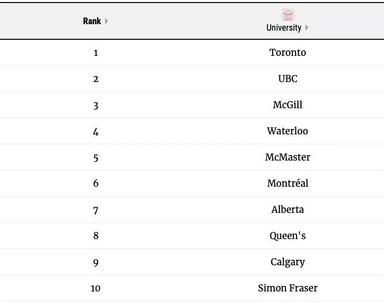Click the Rank column header

(x=92, y=21)
